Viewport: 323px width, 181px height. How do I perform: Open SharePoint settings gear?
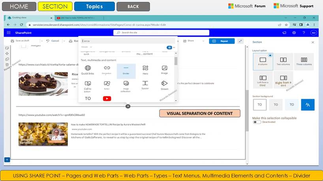(x=294, y=33)
